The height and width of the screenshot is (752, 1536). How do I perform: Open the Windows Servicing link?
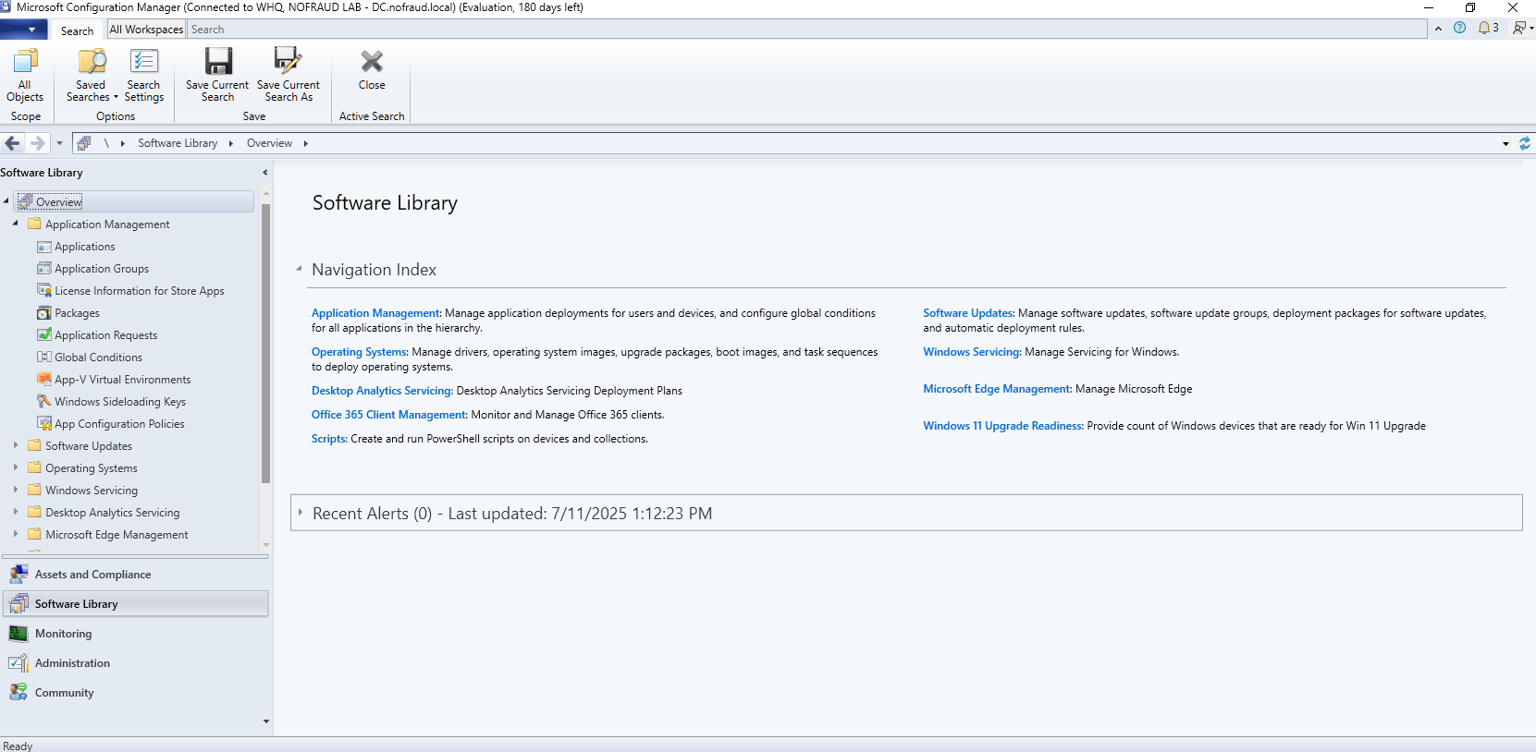(971, 352)
